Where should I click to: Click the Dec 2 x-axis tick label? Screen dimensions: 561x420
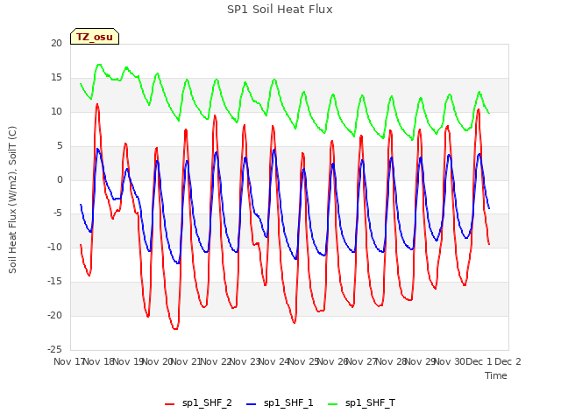[508, 361]
